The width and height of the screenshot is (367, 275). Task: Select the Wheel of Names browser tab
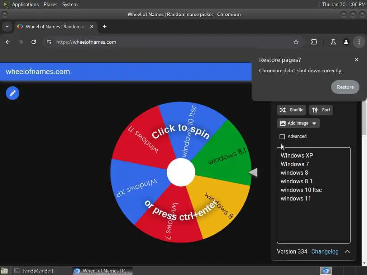[55, 26]
